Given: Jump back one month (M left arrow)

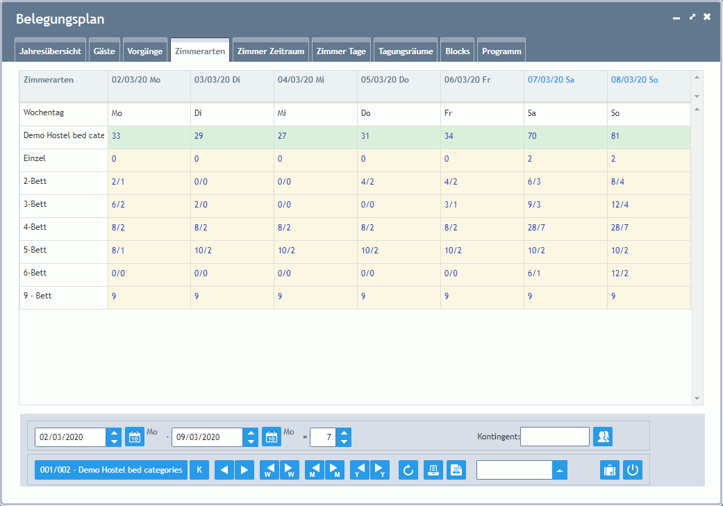Looking at the screenshot, I should [315, 470].
